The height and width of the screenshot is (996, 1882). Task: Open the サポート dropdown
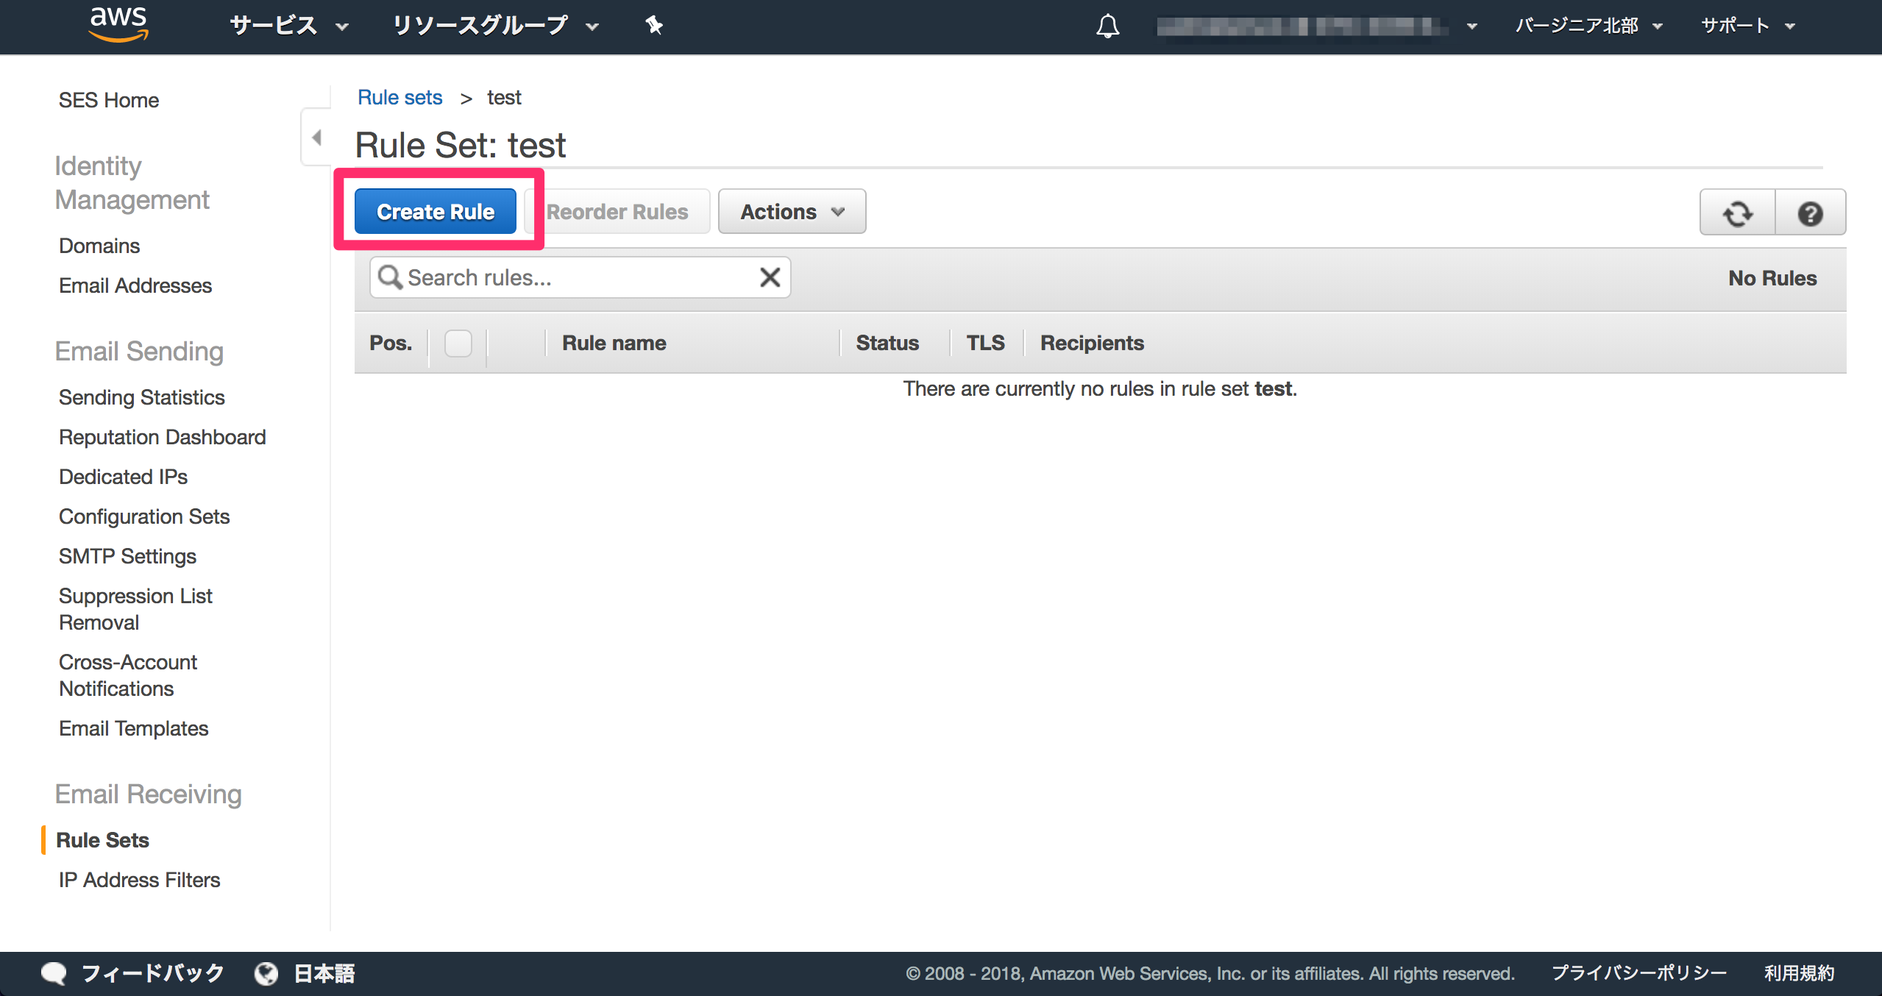pyautogui.click(x=1747, y=26)
